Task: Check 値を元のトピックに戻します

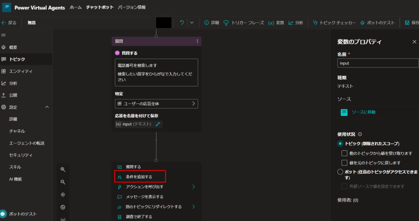Action: [345, 163]
